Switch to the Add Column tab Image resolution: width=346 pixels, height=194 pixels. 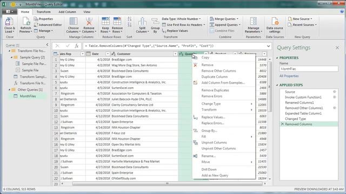coord(67,12)
